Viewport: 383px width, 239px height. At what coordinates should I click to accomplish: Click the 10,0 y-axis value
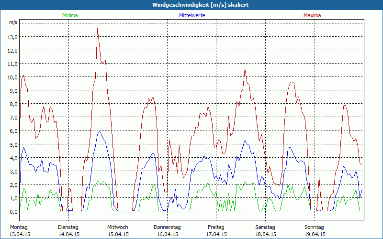tap(13, 77)
